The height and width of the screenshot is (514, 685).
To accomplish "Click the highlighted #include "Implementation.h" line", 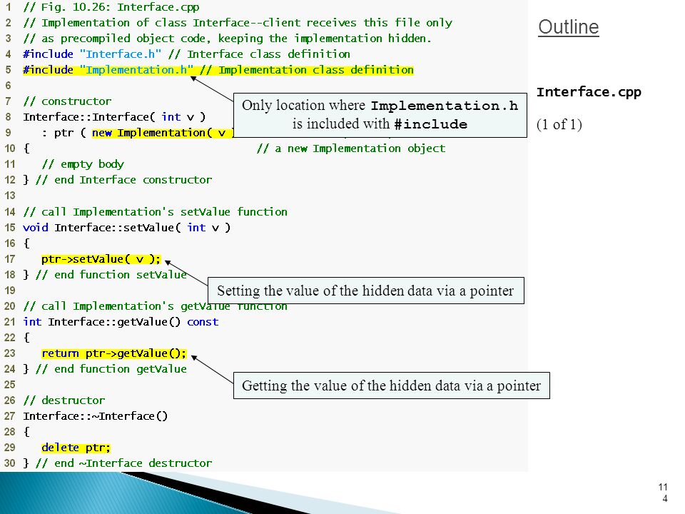I will pyautogui.click(x=218, y=70).
